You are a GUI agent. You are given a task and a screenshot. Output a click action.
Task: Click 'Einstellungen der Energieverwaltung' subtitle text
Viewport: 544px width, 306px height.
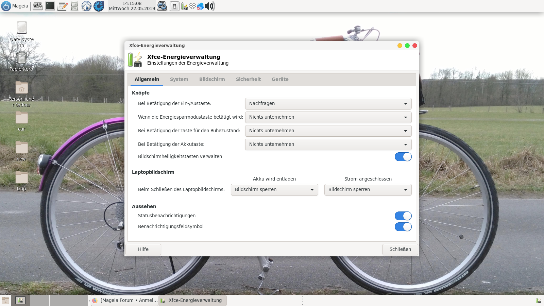188,63
